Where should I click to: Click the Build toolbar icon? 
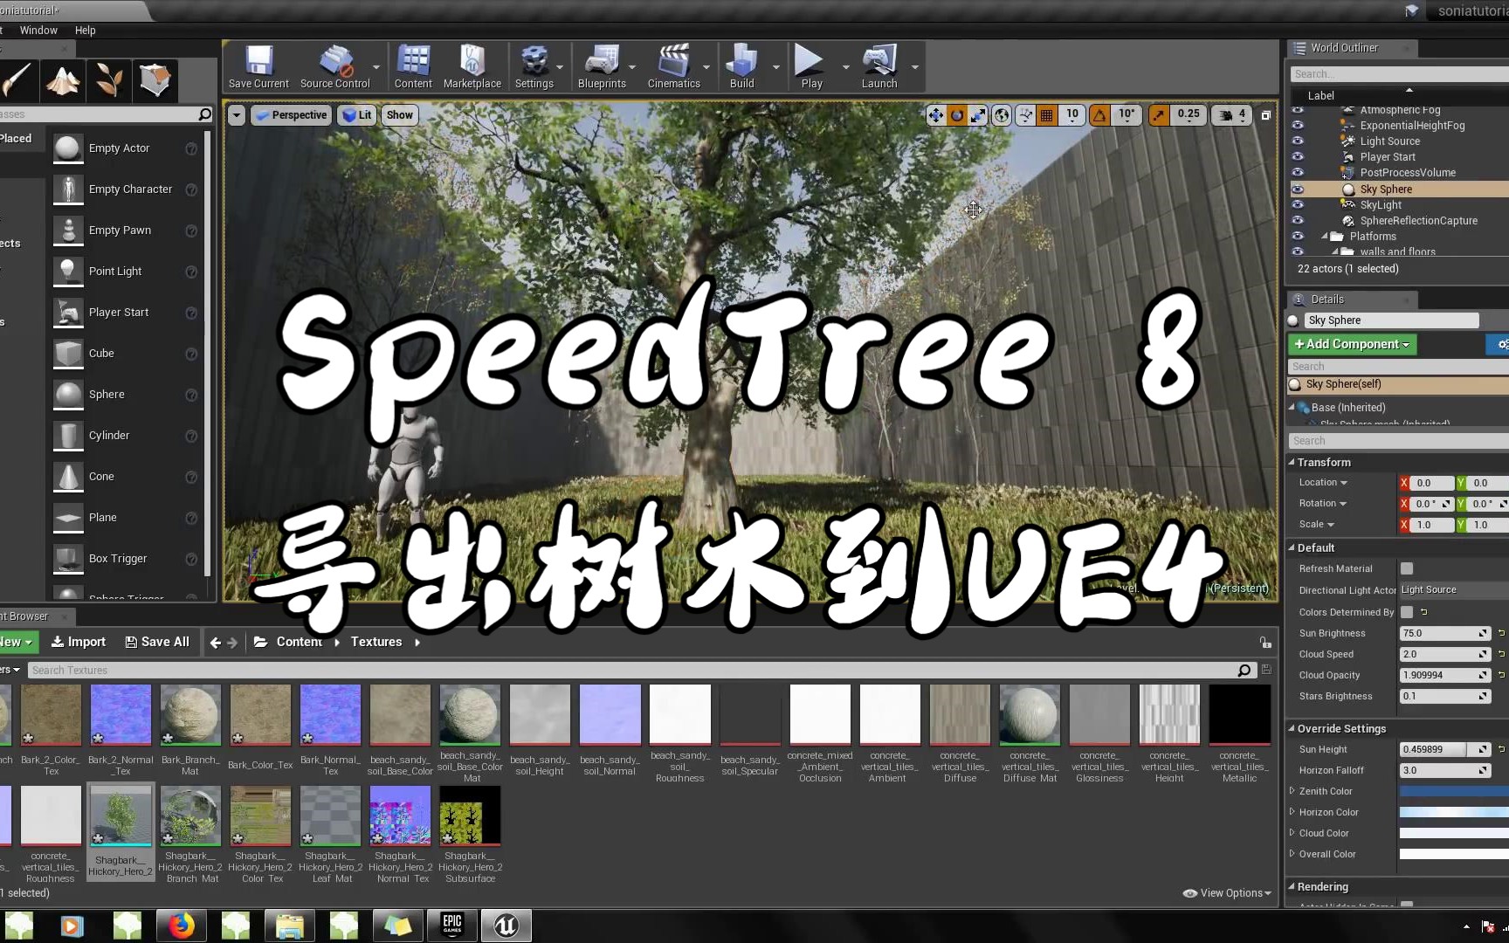741,65
